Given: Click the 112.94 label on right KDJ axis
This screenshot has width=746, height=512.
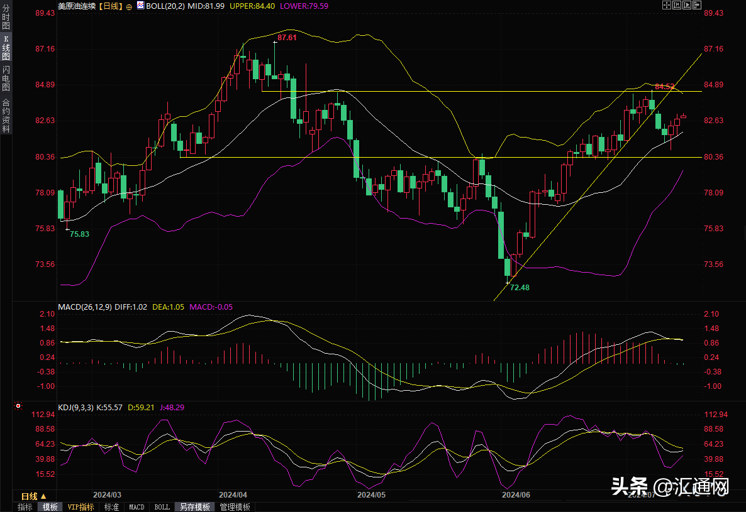Looking at the screenshot, I should [x=716, y=415].
